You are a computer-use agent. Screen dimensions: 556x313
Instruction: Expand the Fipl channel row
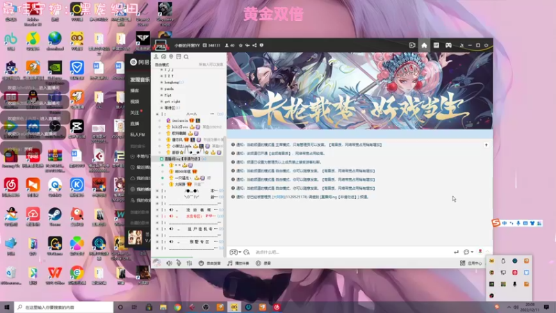pyautogui.click(x=162, y=95)
